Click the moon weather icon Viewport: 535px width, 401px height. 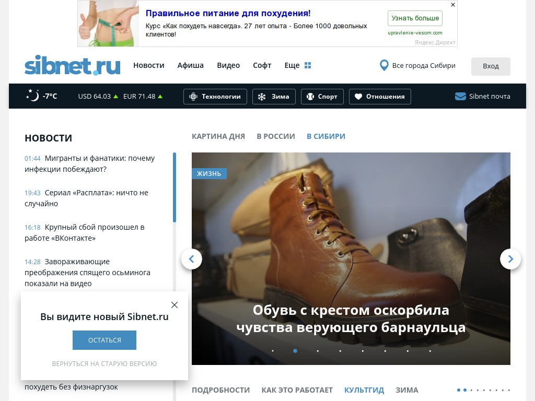[33, 95]
